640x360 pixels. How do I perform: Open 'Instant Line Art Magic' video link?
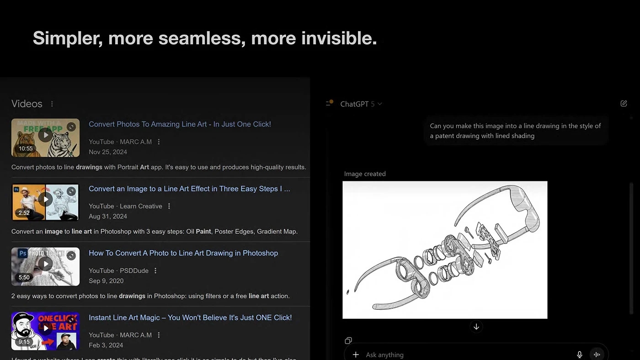pos(190,318)
